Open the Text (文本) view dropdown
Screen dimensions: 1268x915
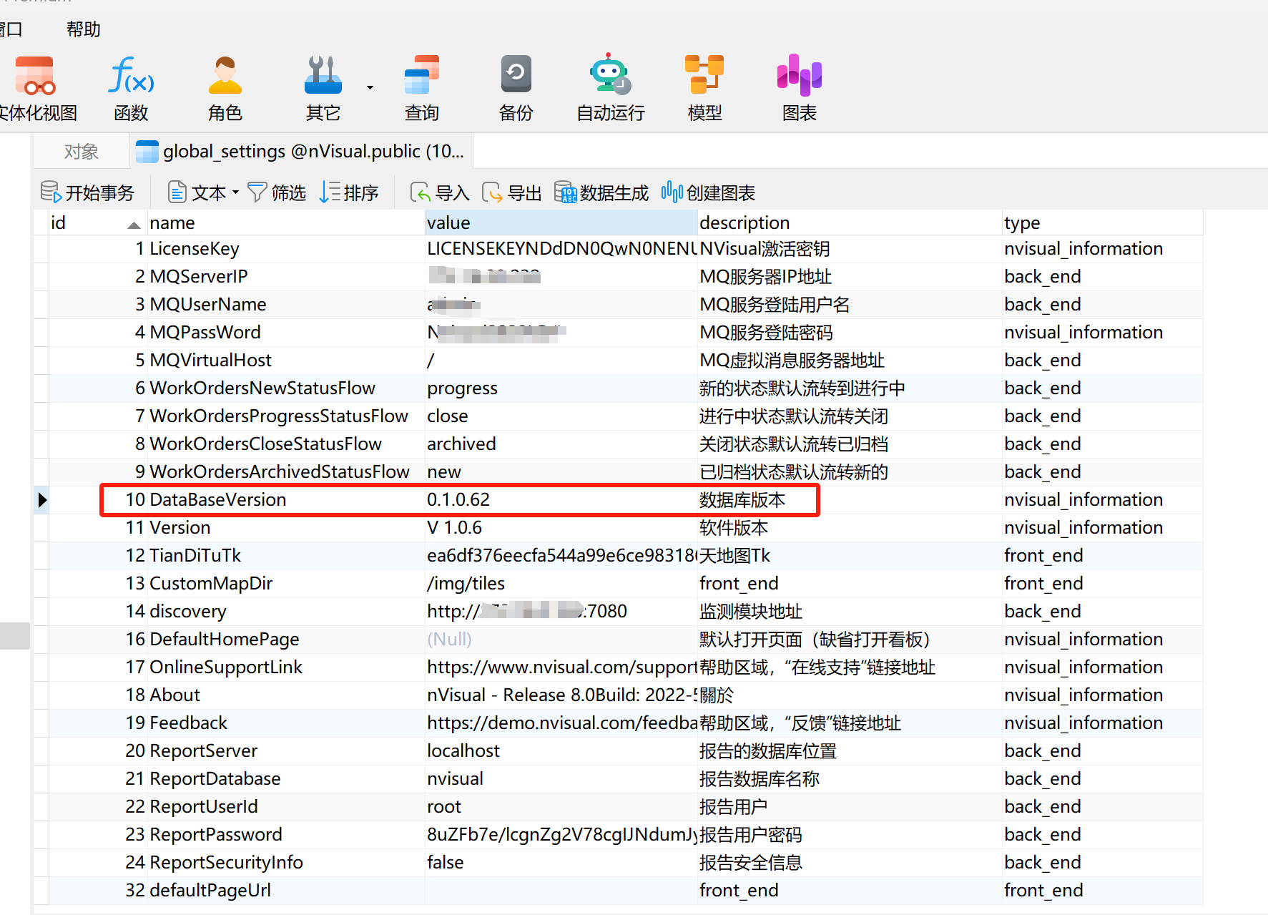pos(203,192)
